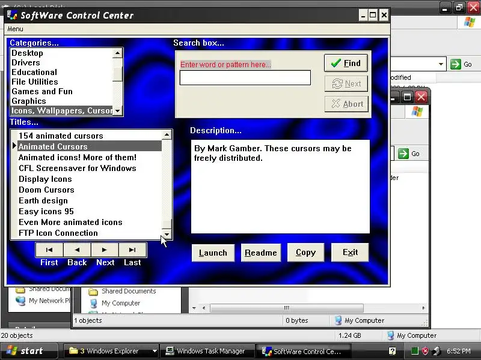Open the Readme for selected title
This screenshot has height=360, width=481.
[x=261, y=253]
